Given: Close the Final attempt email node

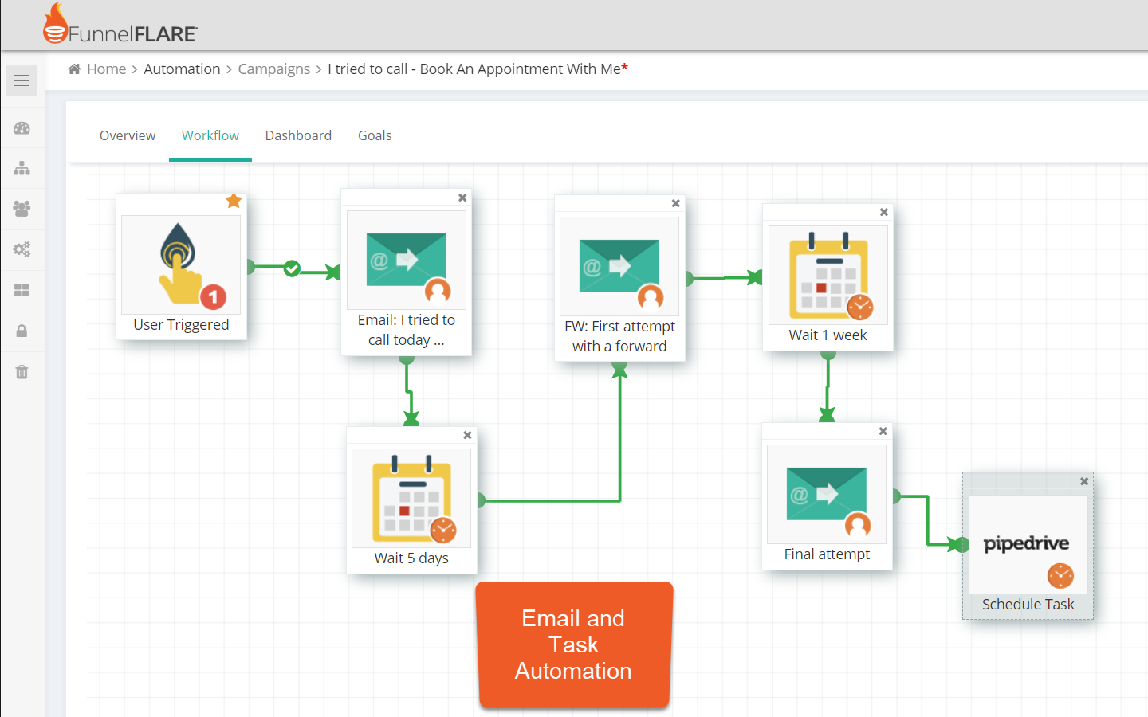Looking at the screenshot, I should point(883,431).
